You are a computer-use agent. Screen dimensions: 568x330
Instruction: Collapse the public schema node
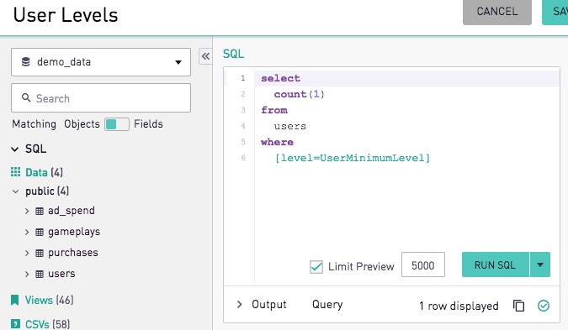click(x=15, y=191)
